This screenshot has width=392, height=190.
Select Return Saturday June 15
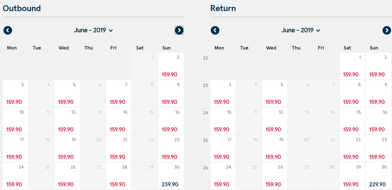[352, 121]
